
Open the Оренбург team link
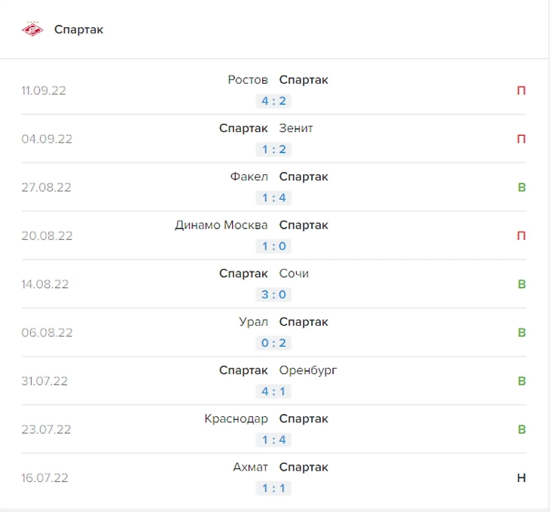click(308, 370)
